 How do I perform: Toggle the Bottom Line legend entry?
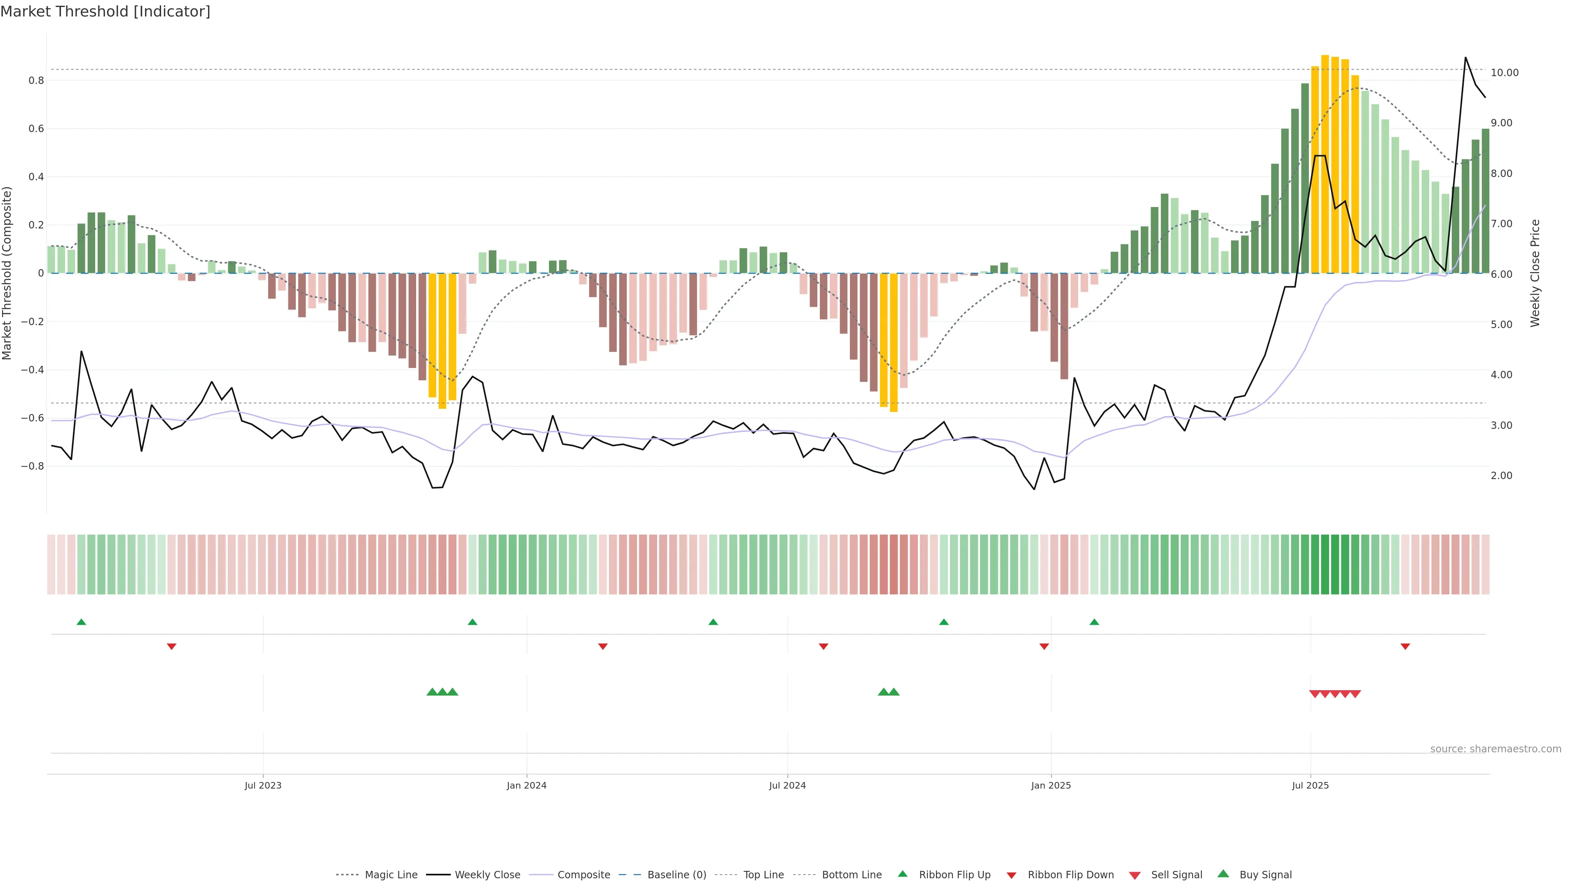[851, 875]
